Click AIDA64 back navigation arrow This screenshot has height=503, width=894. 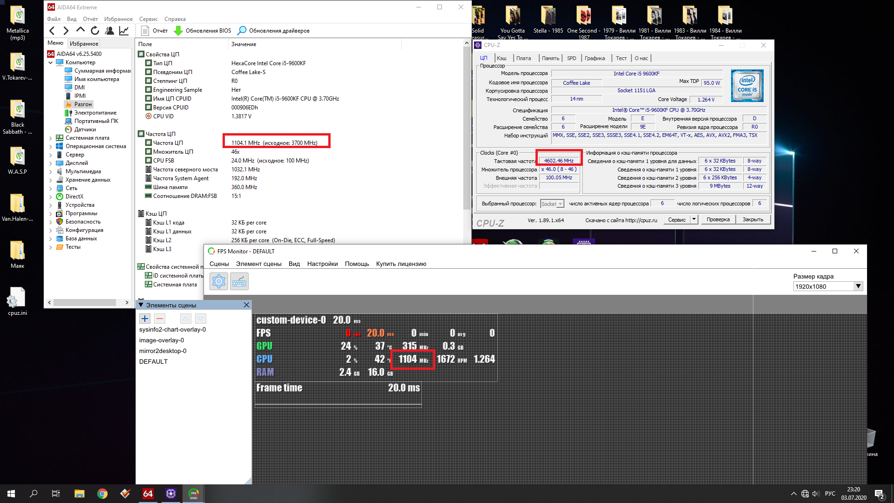point(52,31)
